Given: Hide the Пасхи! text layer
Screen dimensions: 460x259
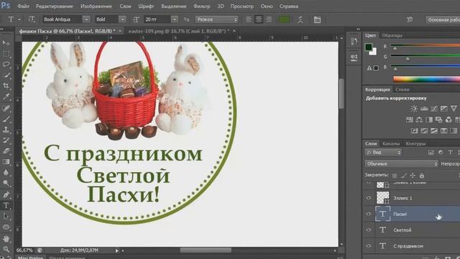Looking at the screenshot, I should click(x=369, y=214).
